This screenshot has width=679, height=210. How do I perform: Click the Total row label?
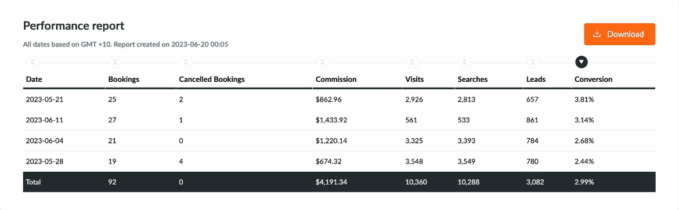tap(33, 182)
